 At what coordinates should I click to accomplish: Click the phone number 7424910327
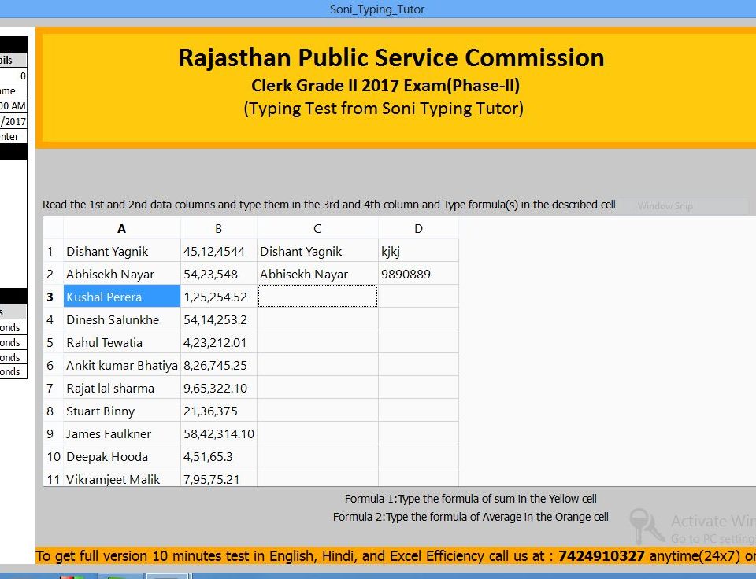tap(601, 556)
